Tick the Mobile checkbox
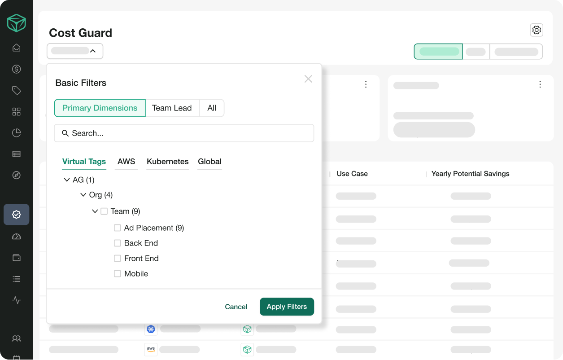 coord(118,274)
